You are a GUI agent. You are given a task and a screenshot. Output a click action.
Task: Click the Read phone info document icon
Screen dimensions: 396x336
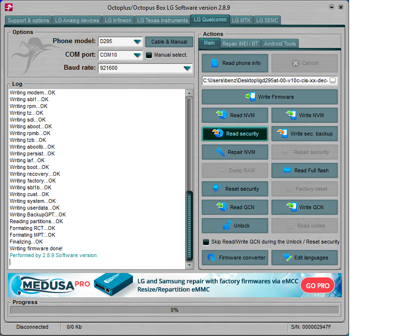[215, 63]
